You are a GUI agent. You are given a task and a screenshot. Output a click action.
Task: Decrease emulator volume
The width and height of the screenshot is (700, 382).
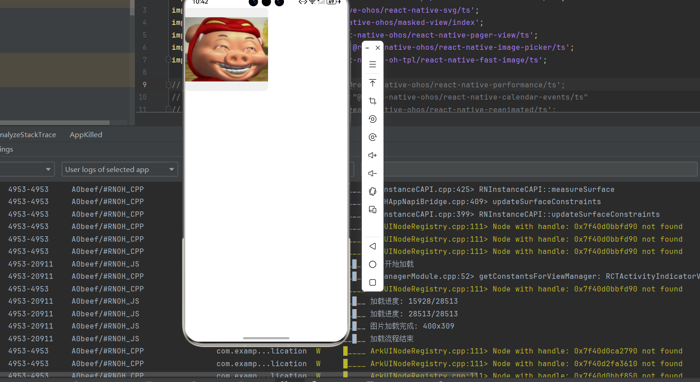373,173
